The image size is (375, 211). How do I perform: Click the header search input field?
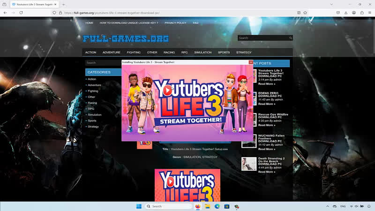tap(263, 38)
